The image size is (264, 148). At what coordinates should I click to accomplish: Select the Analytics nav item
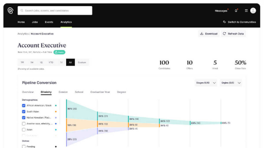tap(66, 22)
